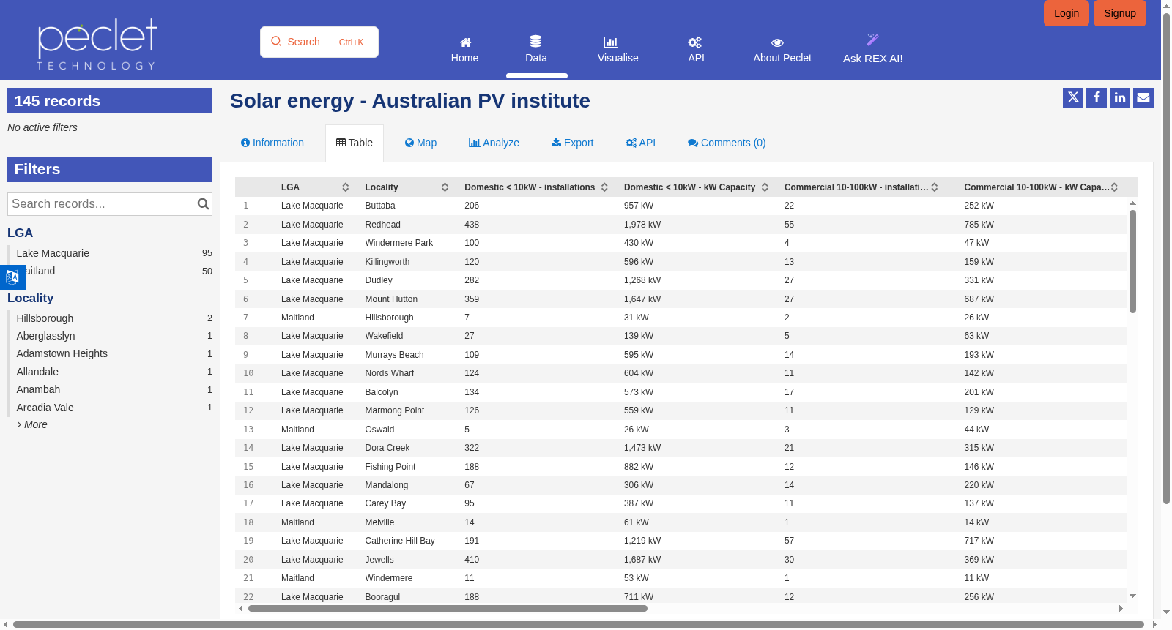Click the Dora Creek locality cell

point(387,448)
